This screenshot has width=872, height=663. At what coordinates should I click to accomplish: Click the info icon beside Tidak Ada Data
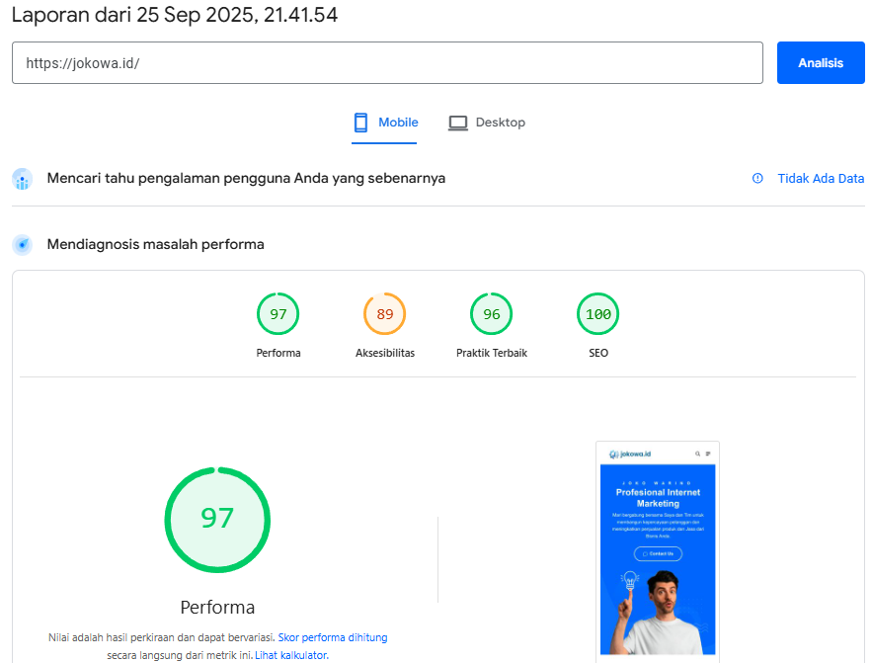756,178
